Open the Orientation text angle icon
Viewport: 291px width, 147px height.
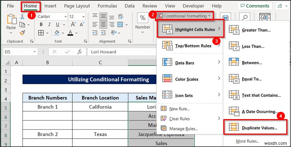113,33
